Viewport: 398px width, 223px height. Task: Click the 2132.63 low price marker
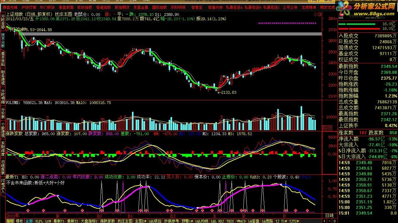pyautogui.click(x=229, y=93)
